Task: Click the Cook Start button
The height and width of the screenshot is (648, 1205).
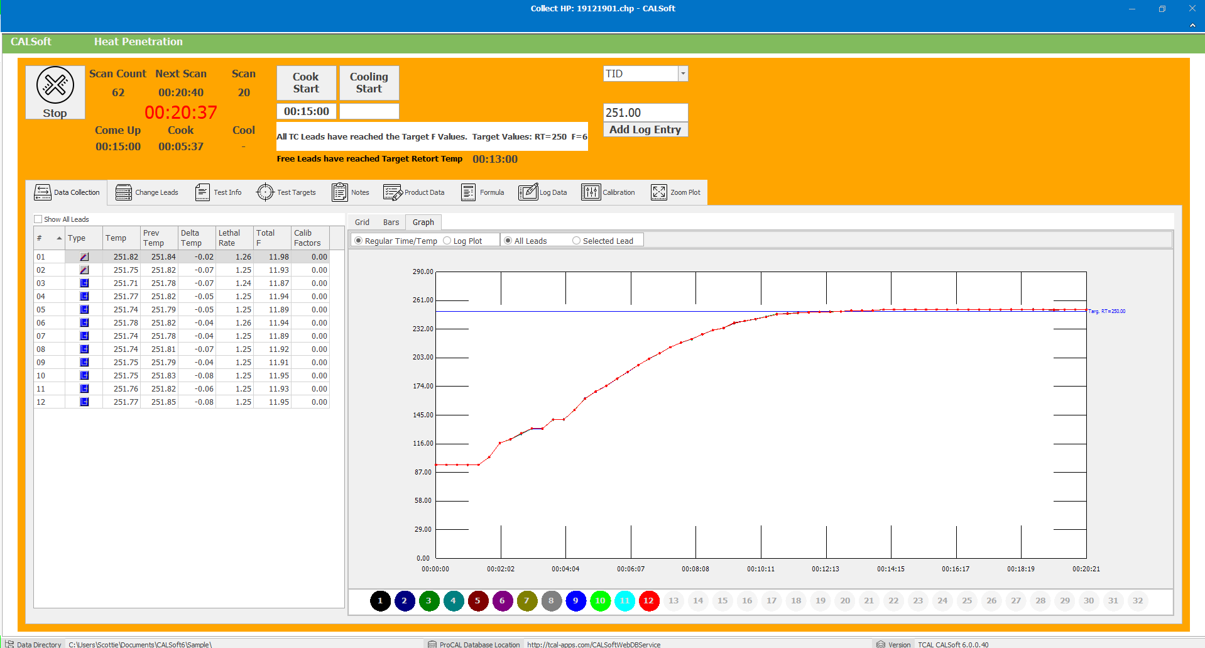Action: [x=306, y=83]
